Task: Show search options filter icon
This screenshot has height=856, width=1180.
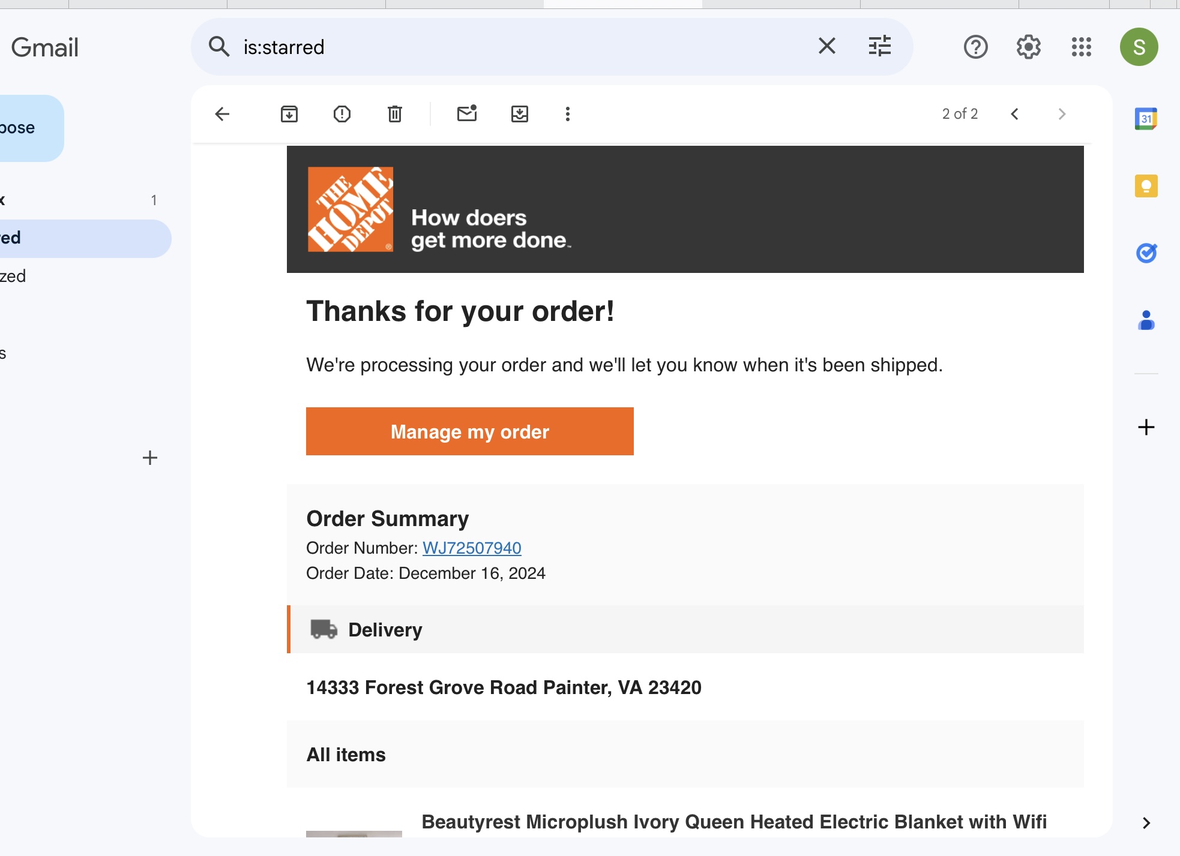Action: 880,46
